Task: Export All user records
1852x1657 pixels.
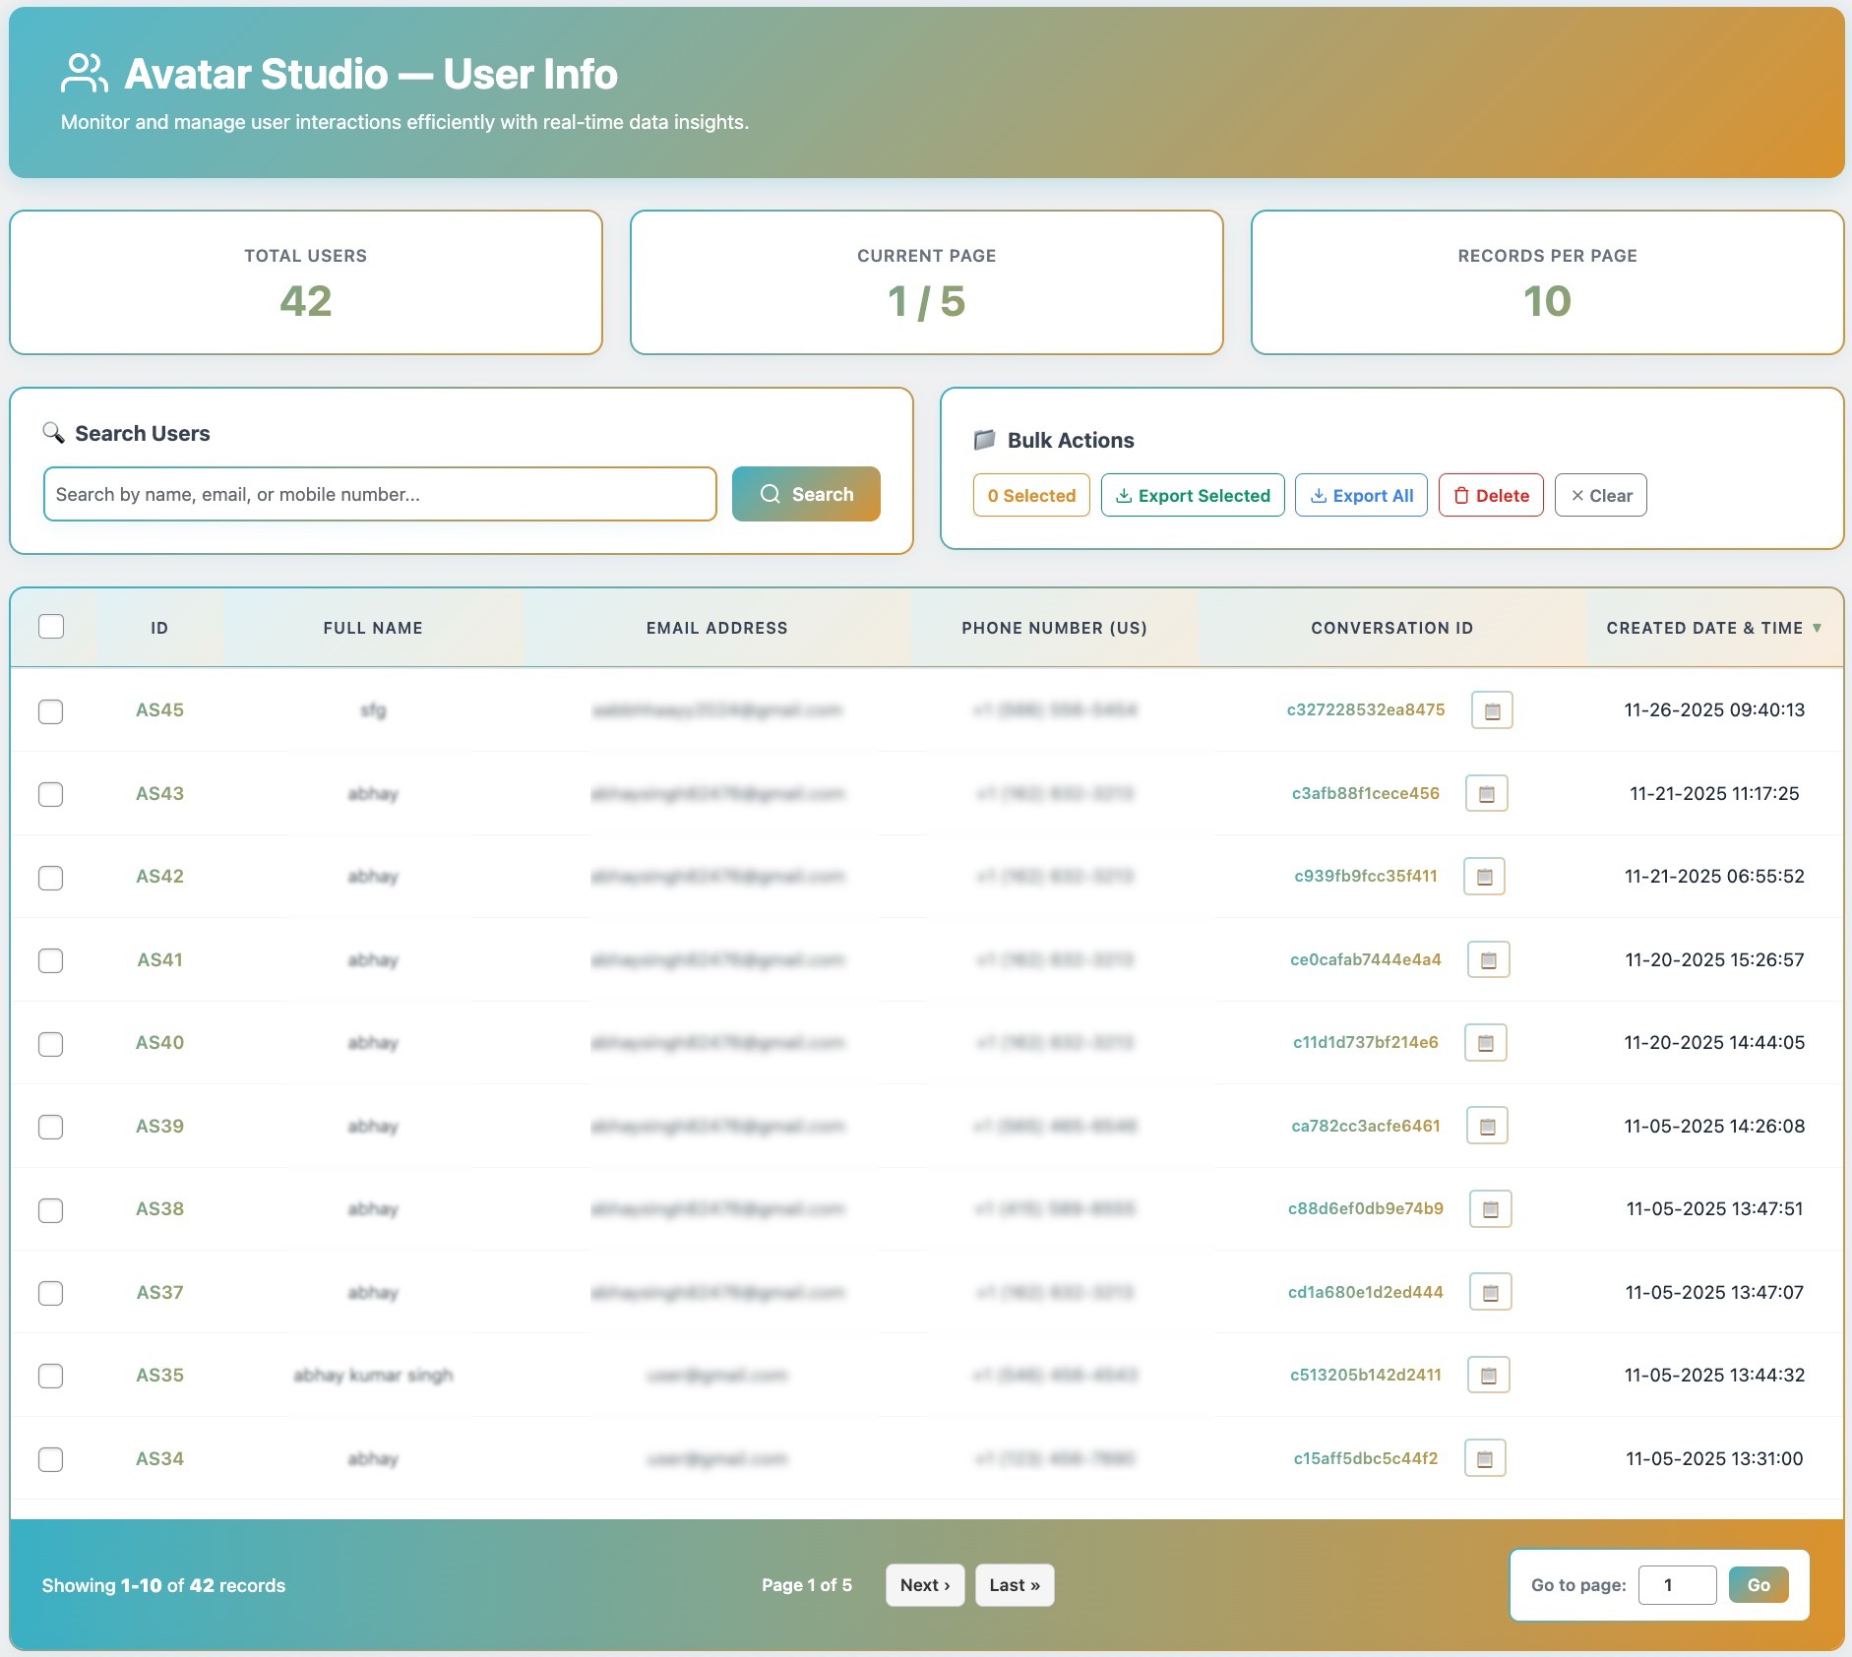Action: click(1360, 496)
